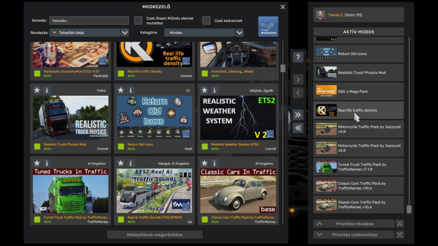Favorite the Realistic Truck Physics Mod star
438x246 pixels.
[x=37, y=90]
